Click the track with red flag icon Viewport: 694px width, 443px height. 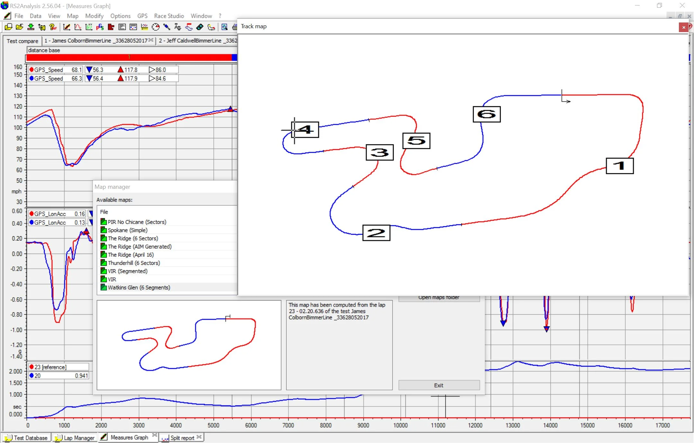pos(189,27)
